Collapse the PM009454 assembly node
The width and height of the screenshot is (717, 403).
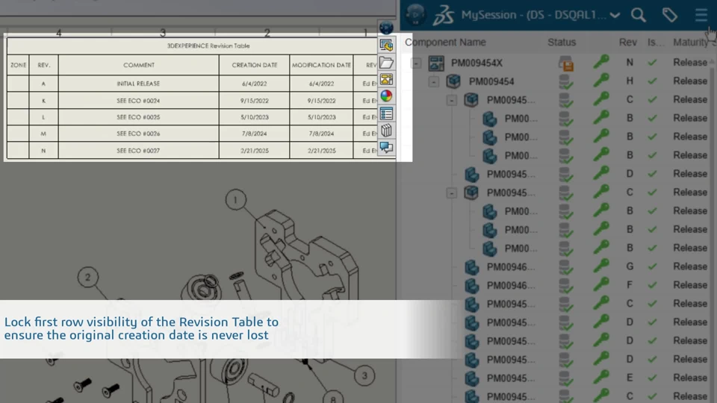click(433, 82)
